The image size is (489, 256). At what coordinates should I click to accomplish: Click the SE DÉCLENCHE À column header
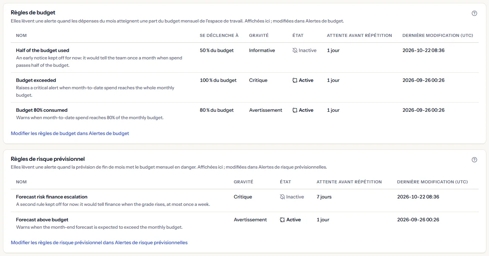click(219, 35)
